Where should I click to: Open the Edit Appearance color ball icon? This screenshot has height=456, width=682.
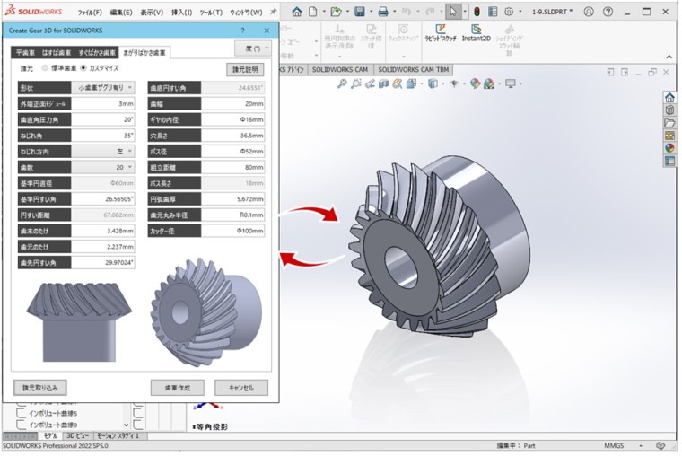[475, 83]
